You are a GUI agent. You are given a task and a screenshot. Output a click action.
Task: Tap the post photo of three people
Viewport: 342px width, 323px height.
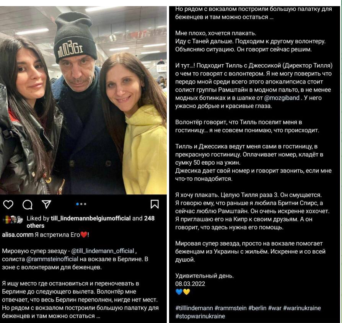point(83,100)
